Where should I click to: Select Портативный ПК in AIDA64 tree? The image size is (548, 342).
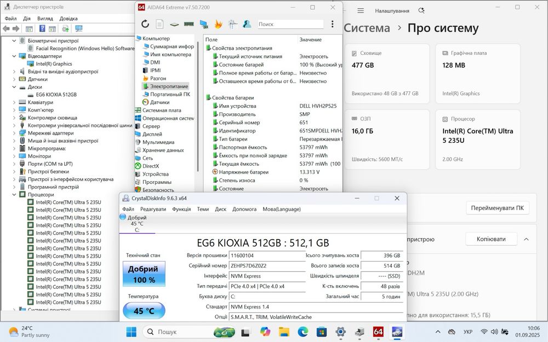170,94
